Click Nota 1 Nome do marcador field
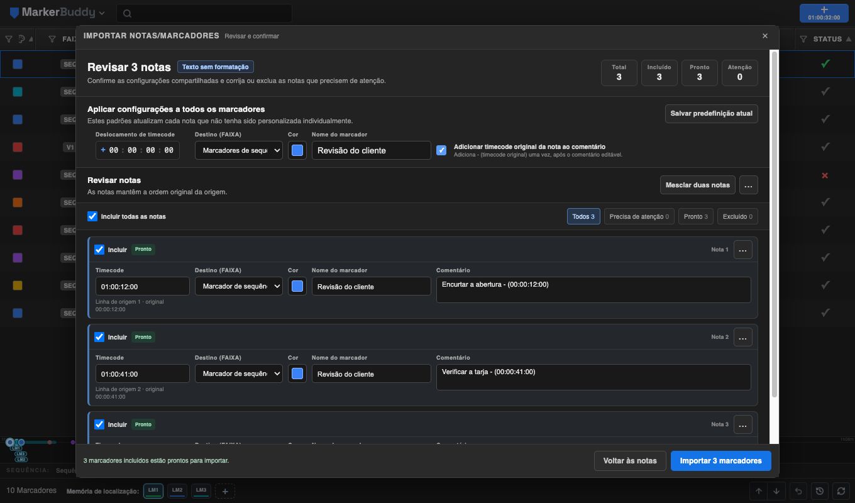 pos(372,286)
